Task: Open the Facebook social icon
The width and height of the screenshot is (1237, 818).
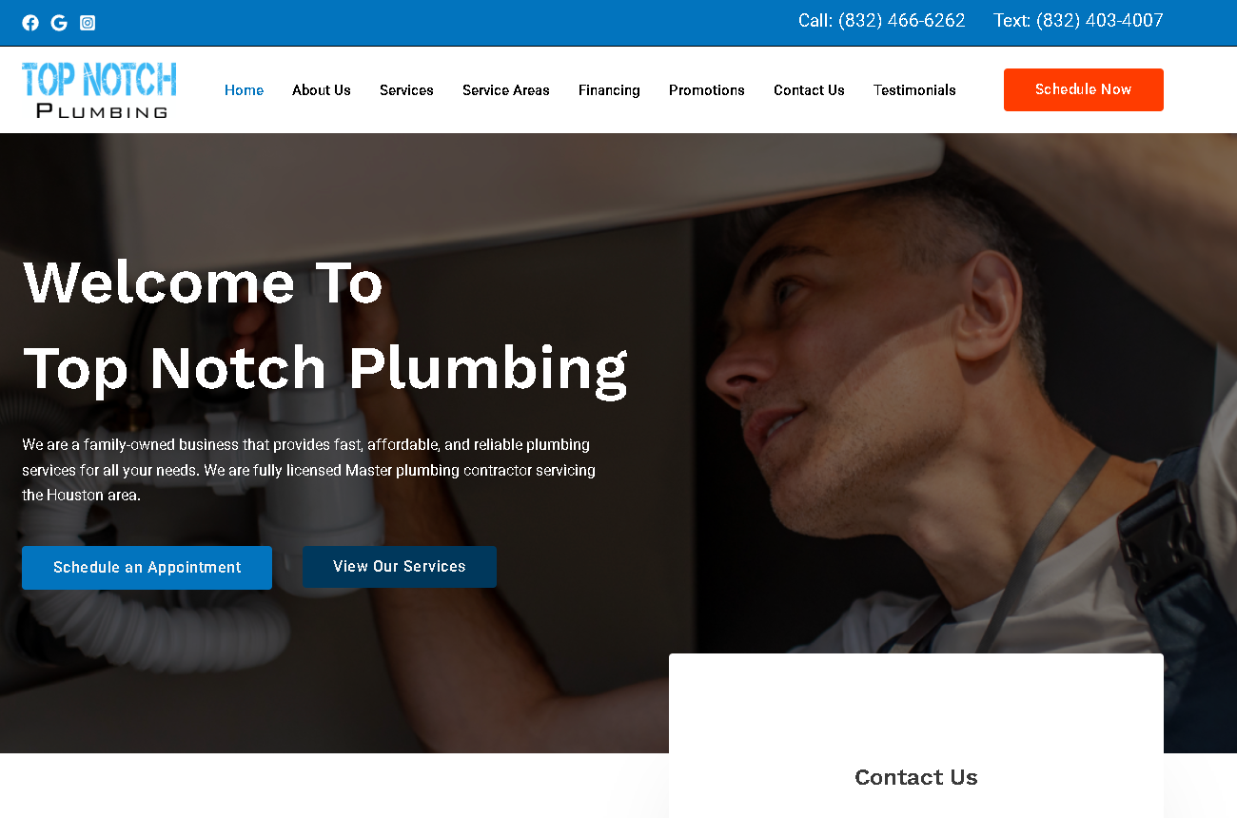Action: tap(30, 23)
